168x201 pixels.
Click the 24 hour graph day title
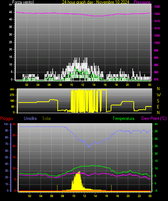[96, 2]
